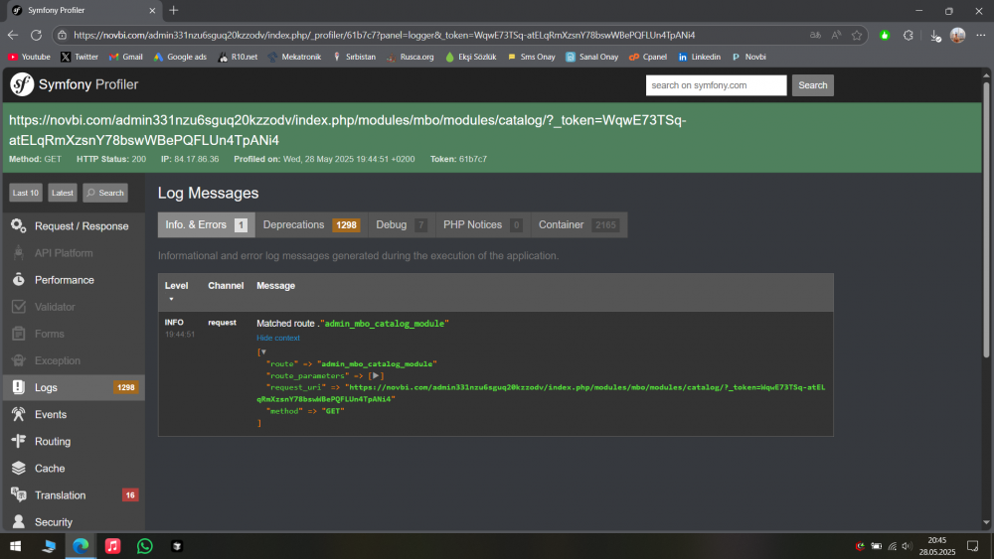
Task: Open the Security panel
Action: pos(74,521)
